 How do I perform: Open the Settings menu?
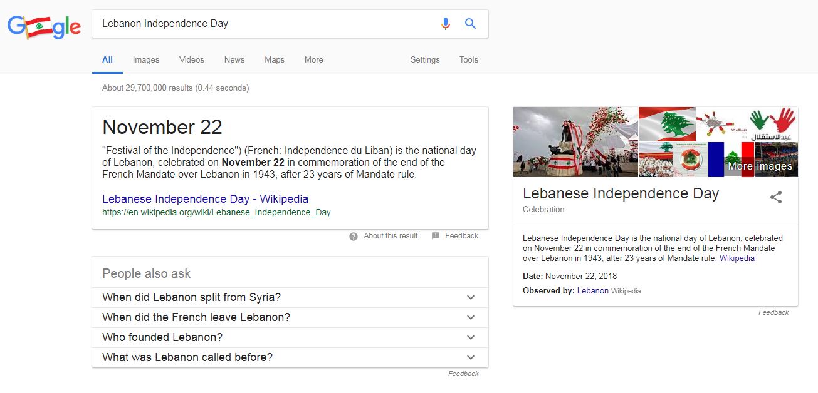click(425, 60)
